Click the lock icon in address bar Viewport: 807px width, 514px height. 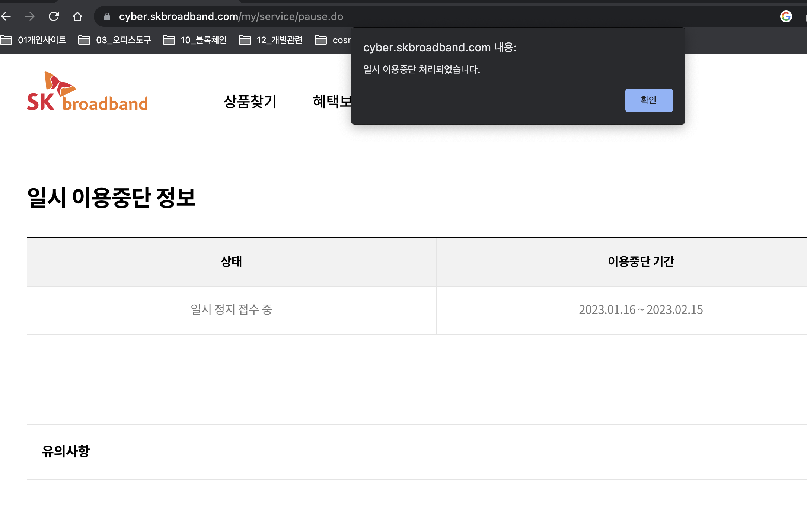107,17
